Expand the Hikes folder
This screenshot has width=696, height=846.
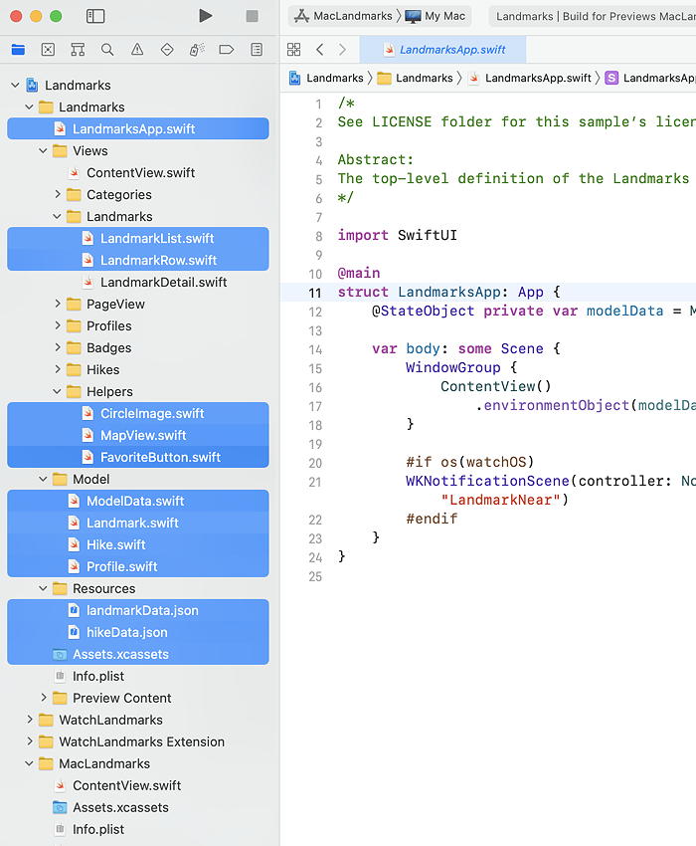[57, 369]
